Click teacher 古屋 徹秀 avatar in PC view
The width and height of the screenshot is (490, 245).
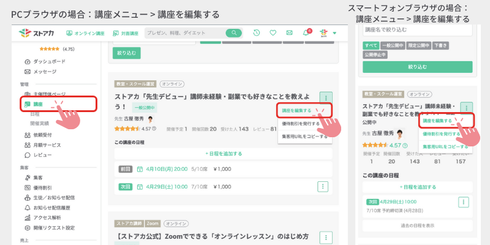click(150, 119)
